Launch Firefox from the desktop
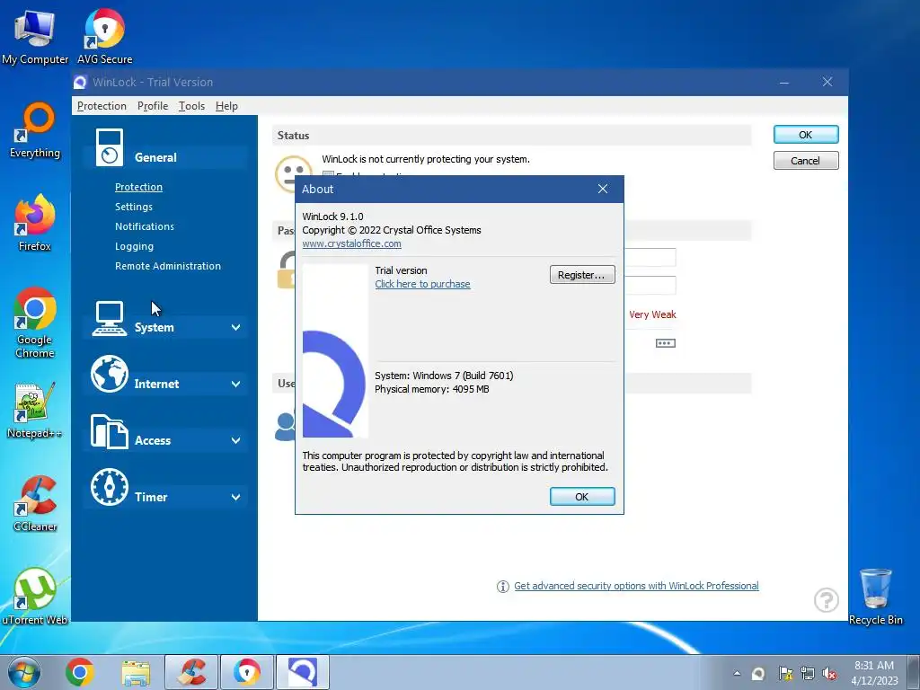 coord(35,223)
